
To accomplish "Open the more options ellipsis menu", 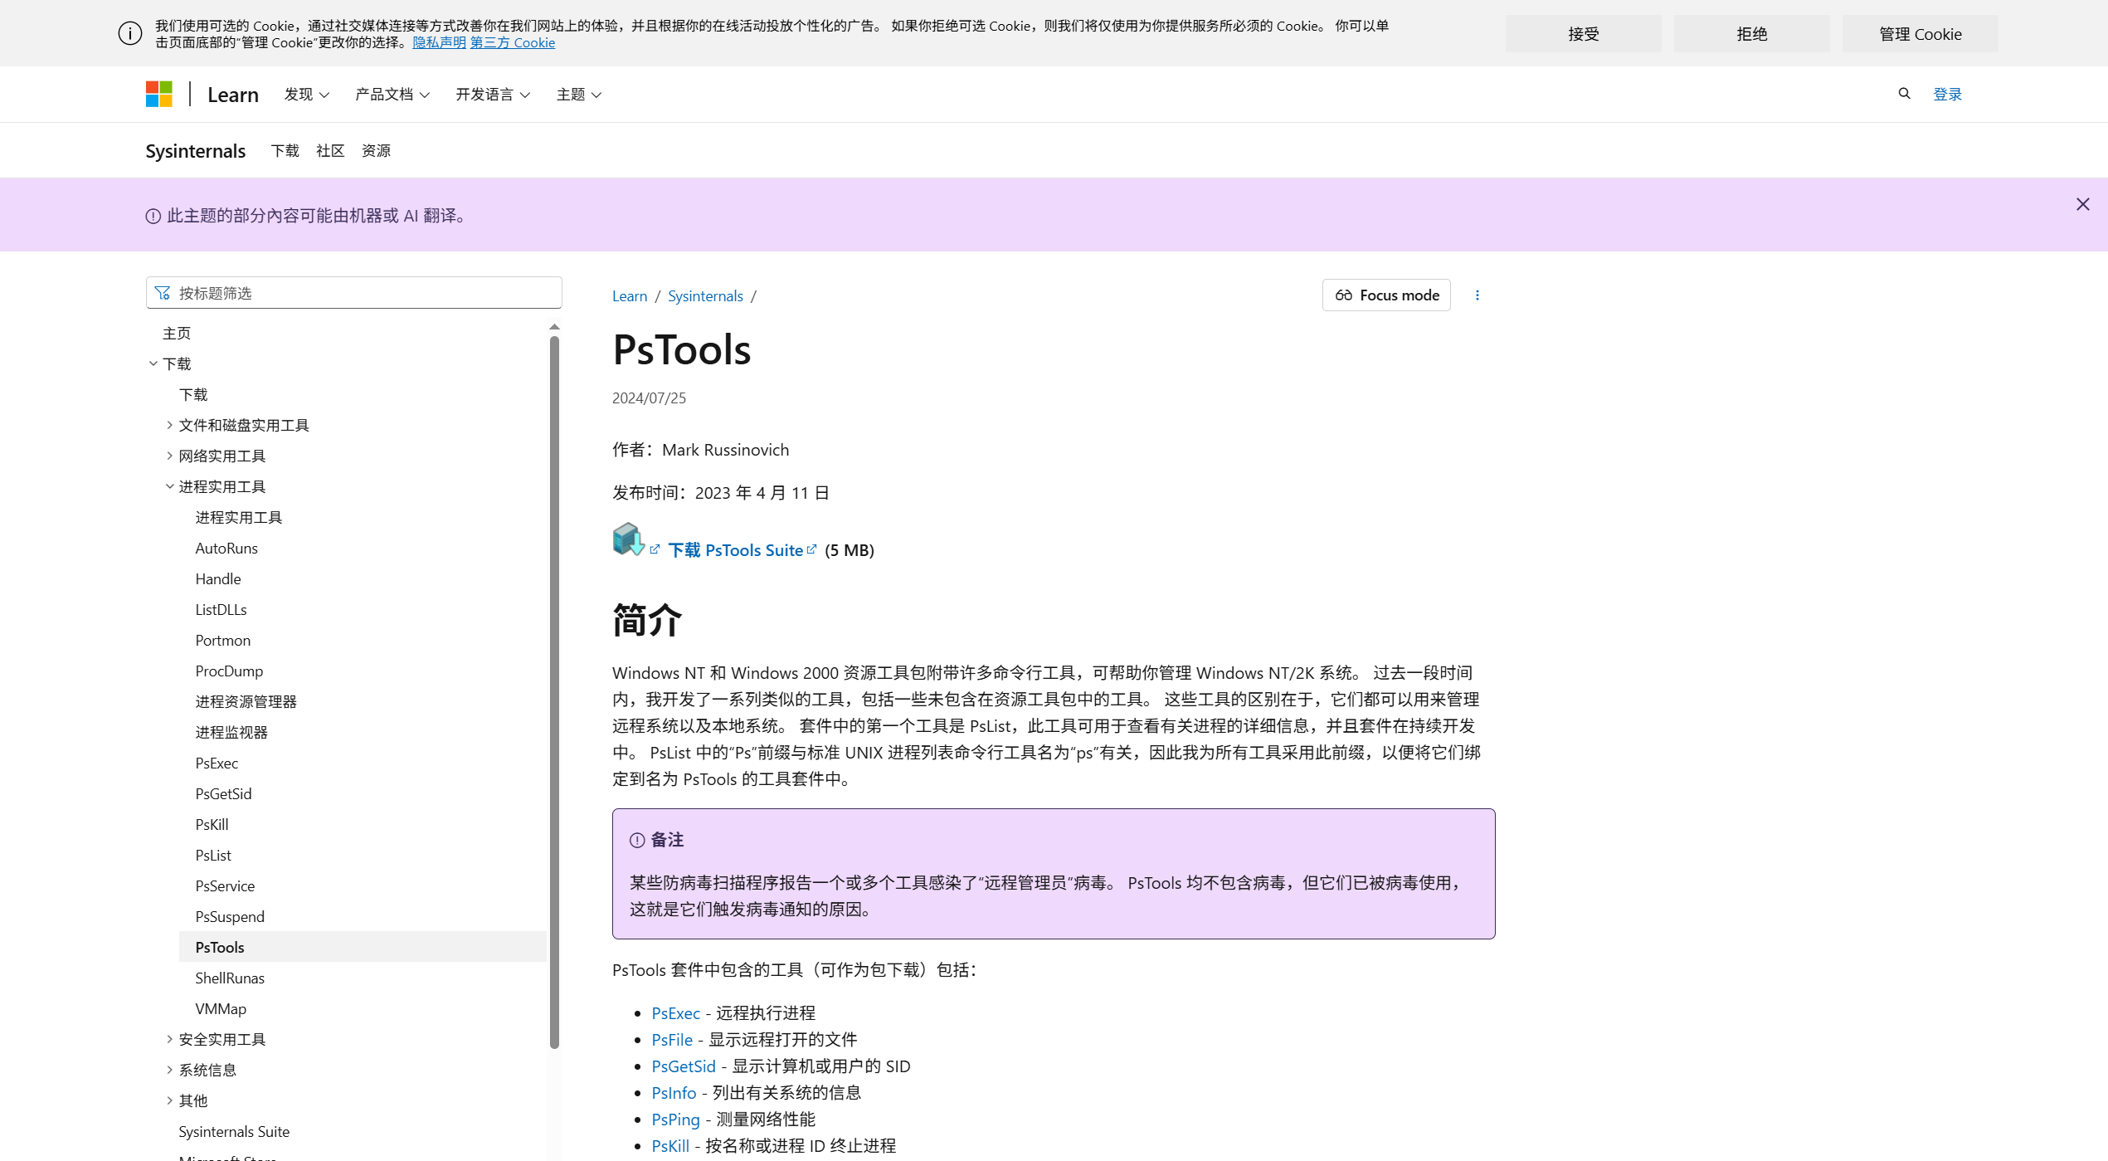I will click(1477, 295).
